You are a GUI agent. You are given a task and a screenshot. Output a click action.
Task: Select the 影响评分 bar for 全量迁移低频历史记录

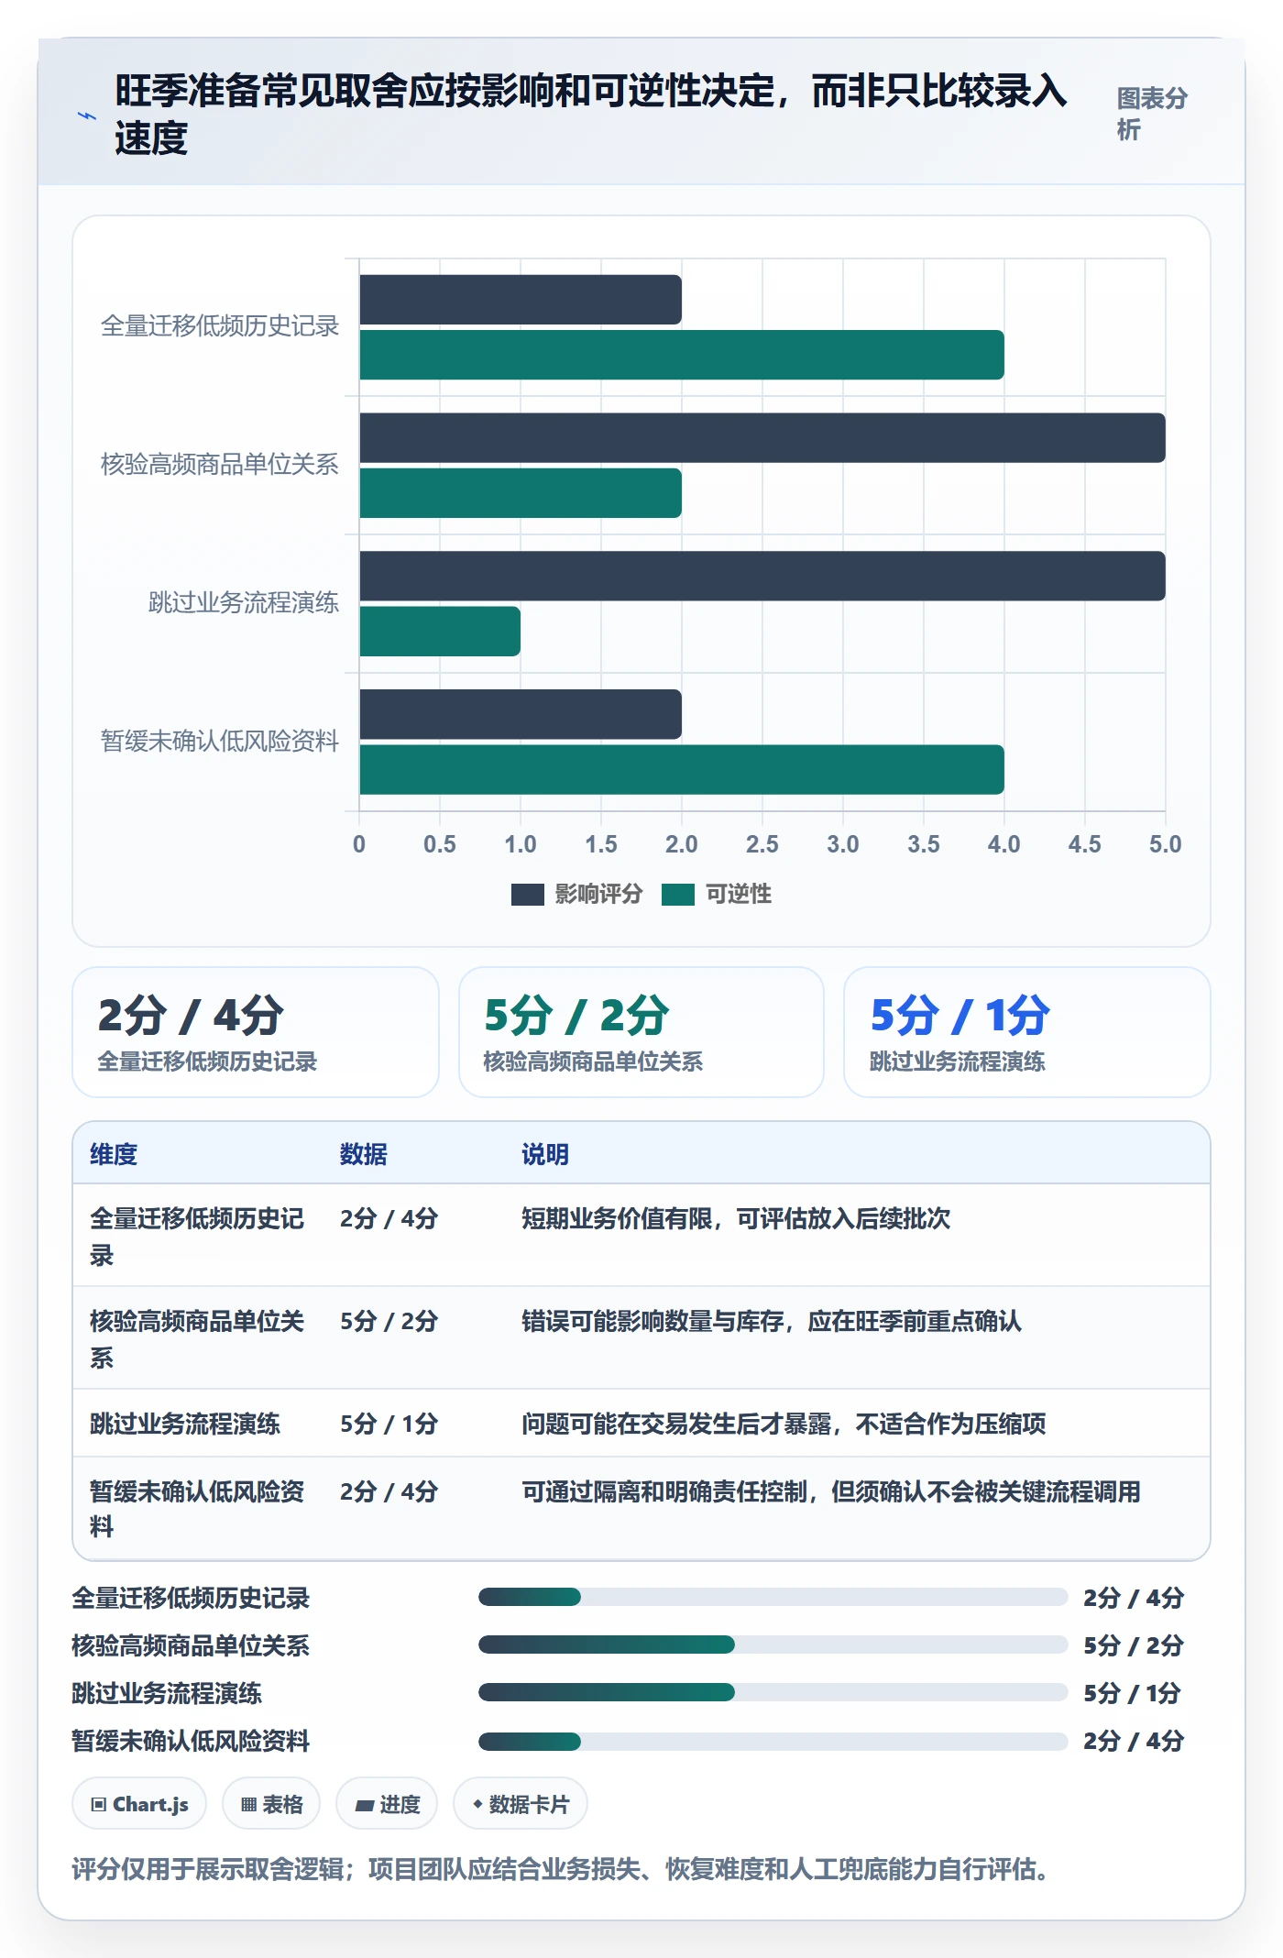click(x=521, y=300)
